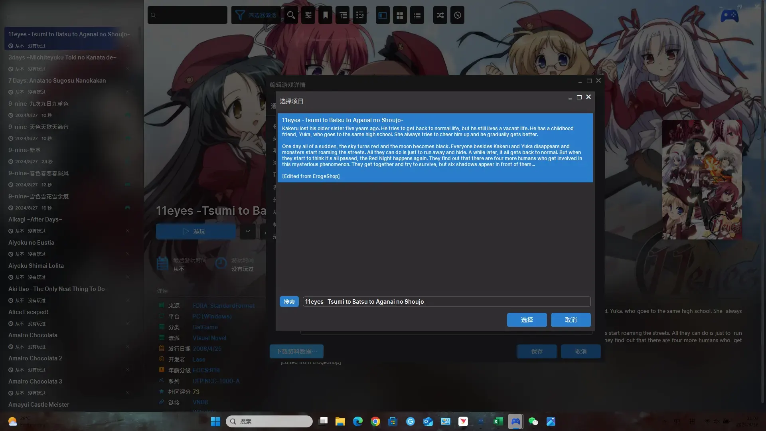Launch Microsoft Edge from the taskbar

358,421
